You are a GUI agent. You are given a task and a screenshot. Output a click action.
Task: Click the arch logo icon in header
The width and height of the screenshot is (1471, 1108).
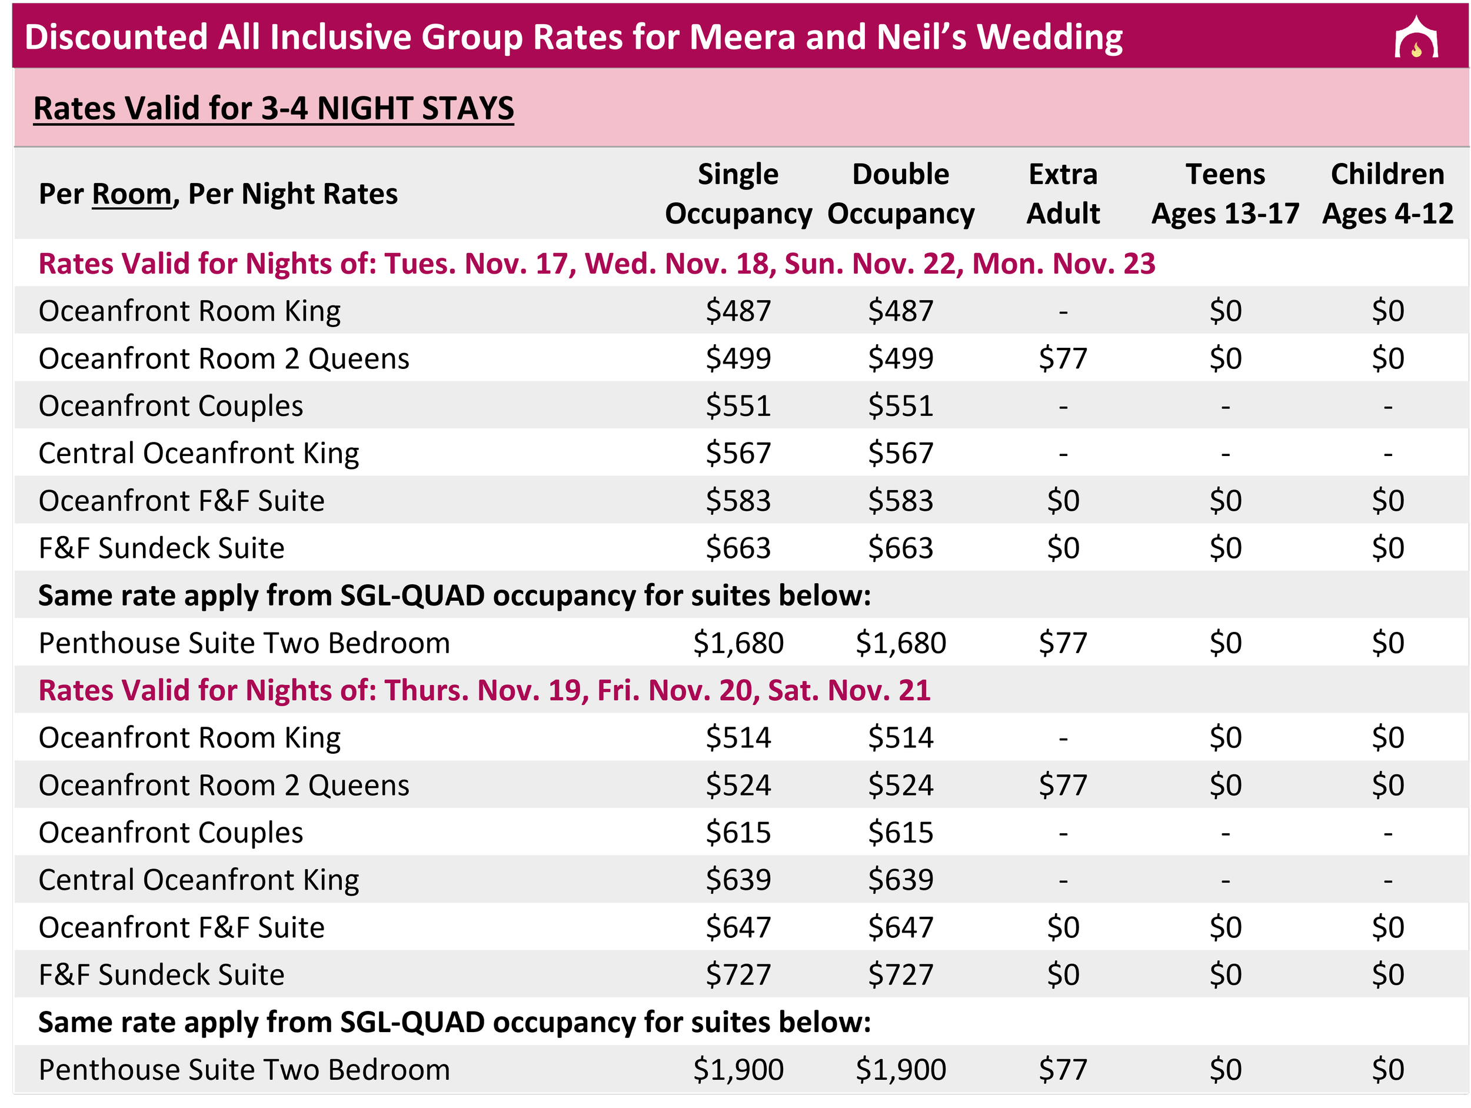(1416, 37)
